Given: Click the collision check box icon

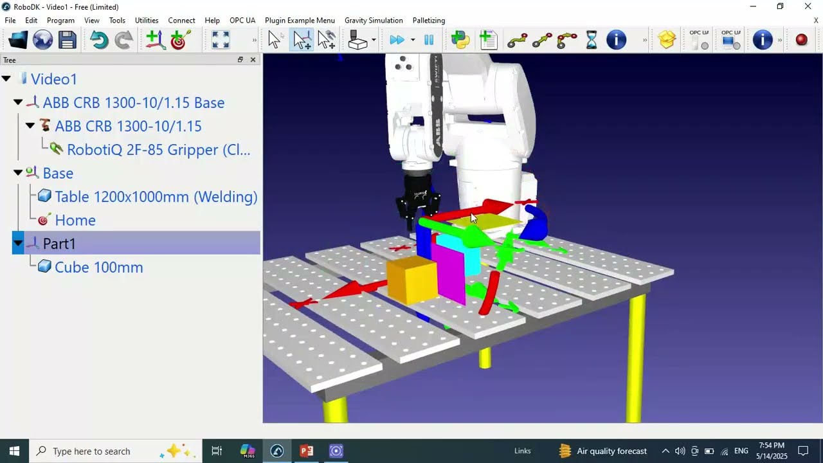Looking at the screenshot, I should (x=357, y=40).
